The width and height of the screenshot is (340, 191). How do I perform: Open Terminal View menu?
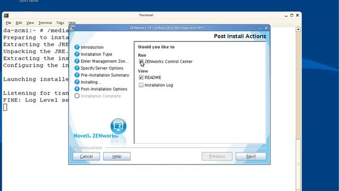click(30, 23)
